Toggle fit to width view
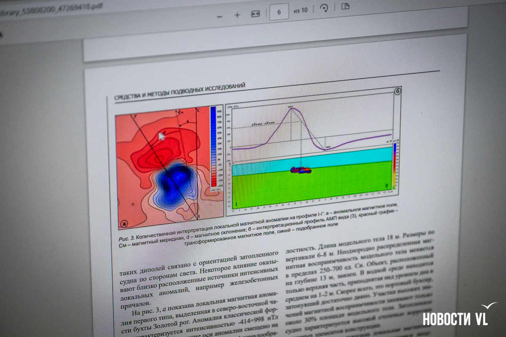Image resolution: width=506 pixels, height=337 pixels. 256,14
